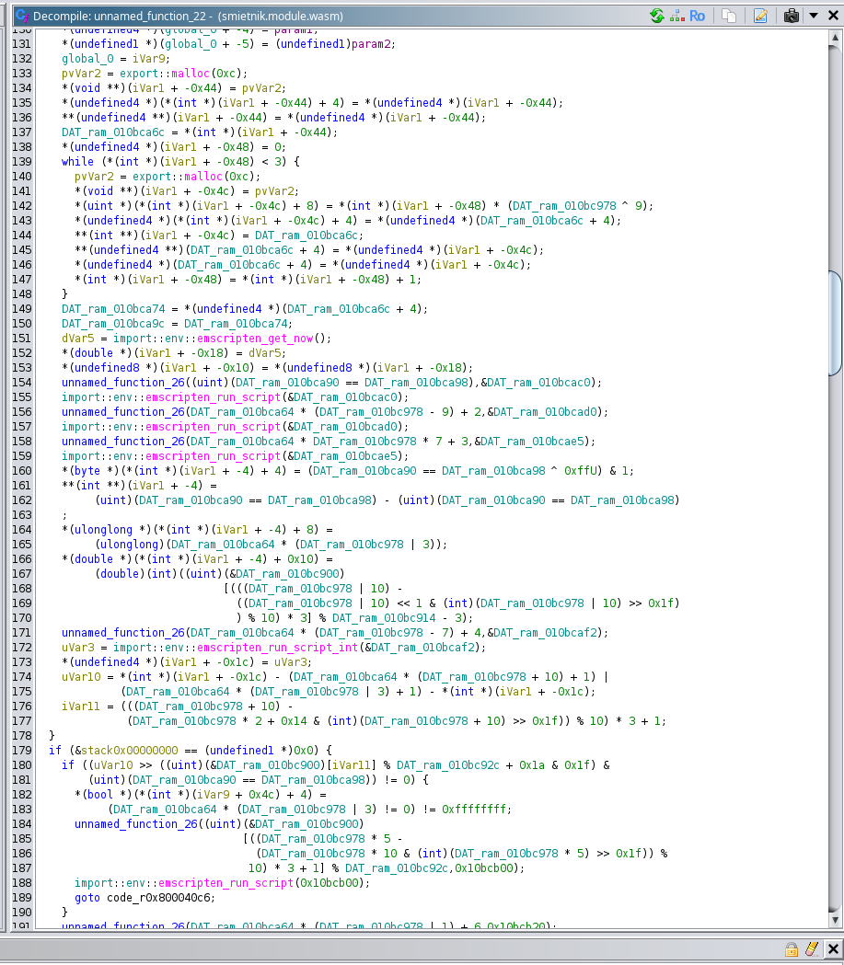This screenshot has width=844, height=965.
Task: Click 'malloc' on line 133
Action: (x=191, y=74)
